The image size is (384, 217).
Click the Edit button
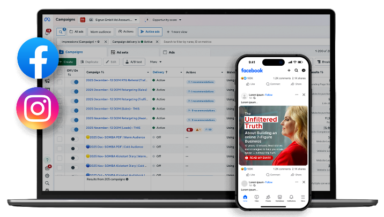click(111, 62)
